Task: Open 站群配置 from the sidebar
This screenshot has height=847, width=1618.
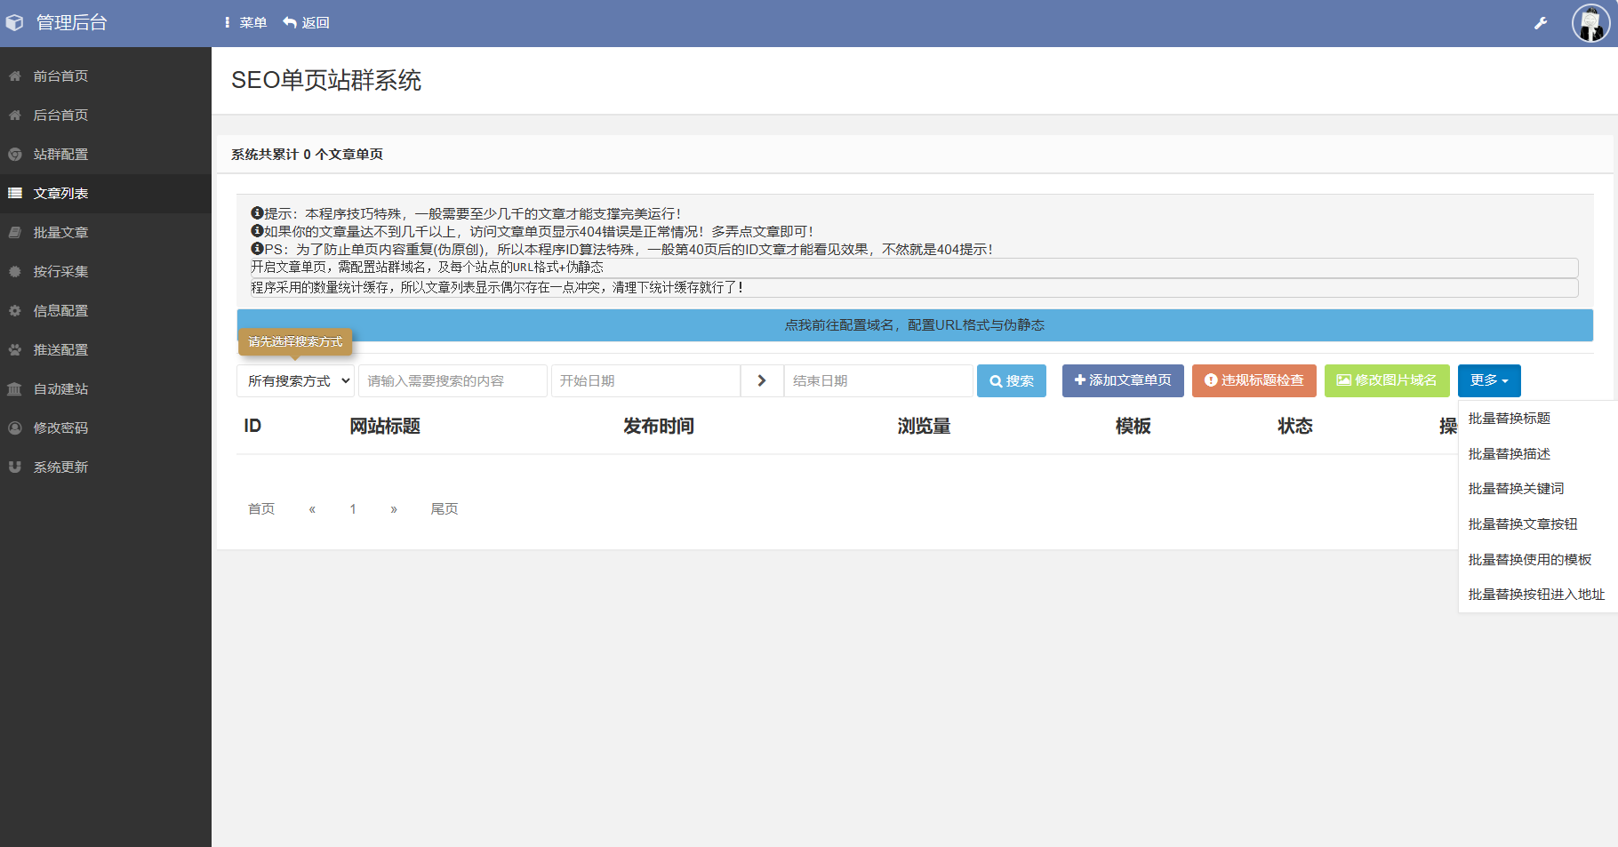Action: coord(60,154)
